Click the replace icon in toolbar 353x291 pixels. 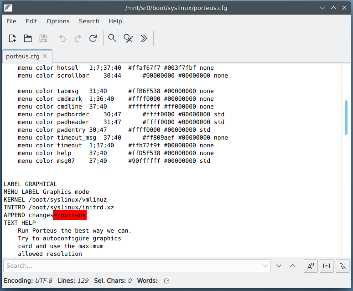(x=128, y=38)
